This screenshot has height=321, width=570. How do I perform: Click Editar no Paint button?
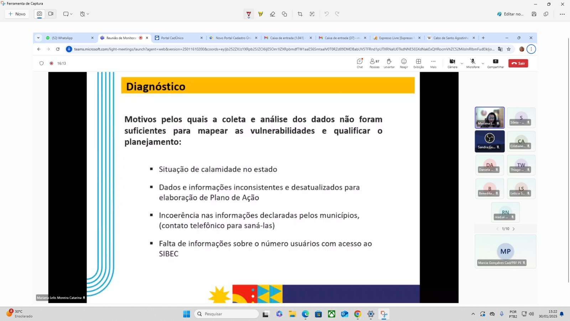coord(510,14)
